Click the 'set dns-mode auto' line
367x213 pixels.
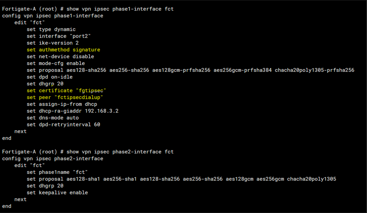[x=52, y=118]
